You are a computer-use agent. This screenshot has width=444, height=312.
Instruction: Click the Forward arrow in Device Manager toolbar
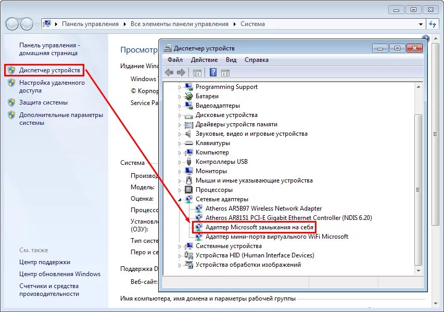point(181,73)
